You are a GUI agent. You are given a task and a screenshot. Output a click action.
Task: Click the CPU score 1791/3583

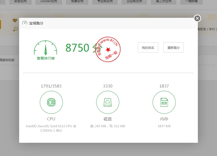[51, 86]
